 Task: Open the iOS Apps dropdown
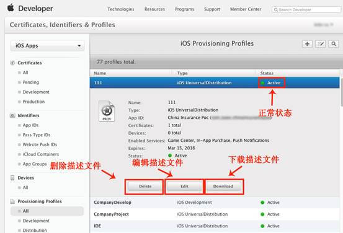[x=48, y=46]
